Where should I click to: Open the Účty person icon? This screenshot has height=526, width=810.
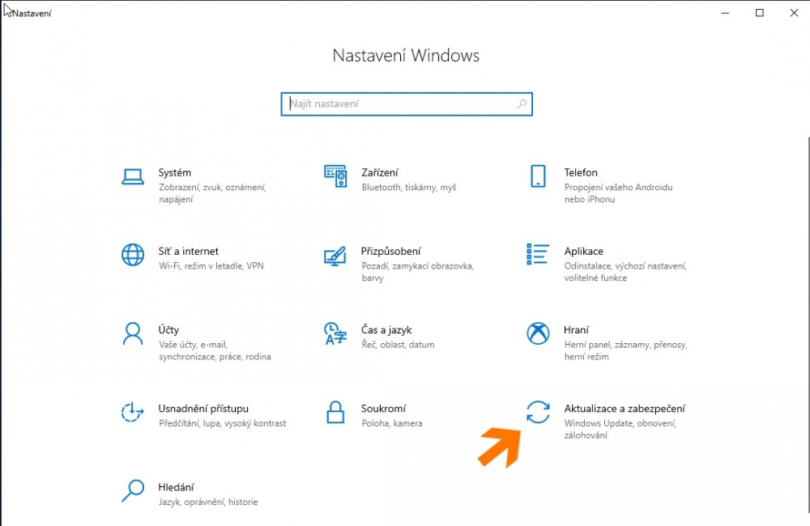click(133, 333)
